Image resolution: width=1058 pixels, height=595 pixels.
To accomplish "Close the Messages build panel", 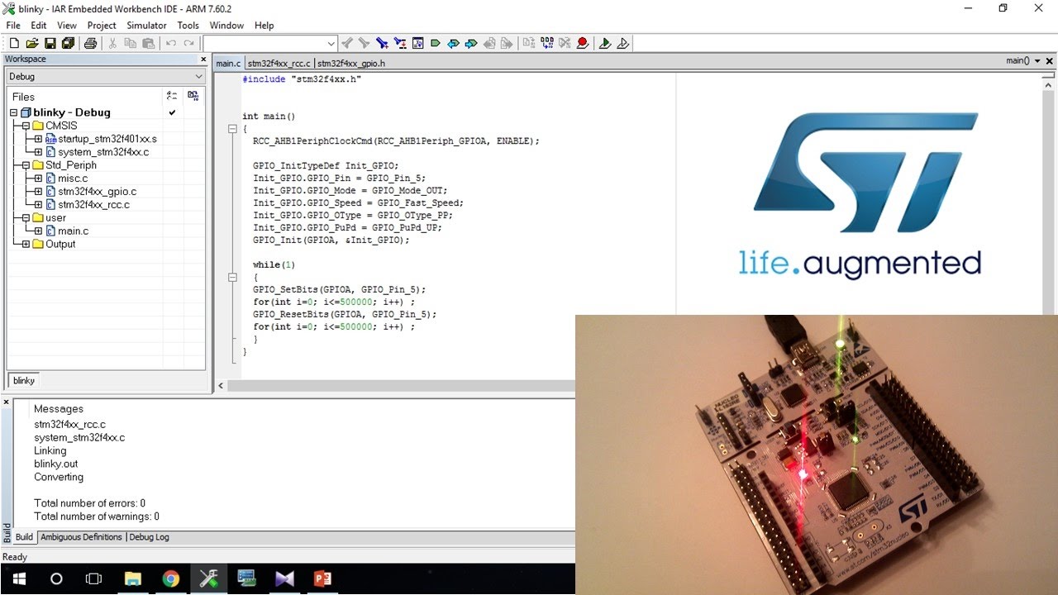I will (7, 402).
